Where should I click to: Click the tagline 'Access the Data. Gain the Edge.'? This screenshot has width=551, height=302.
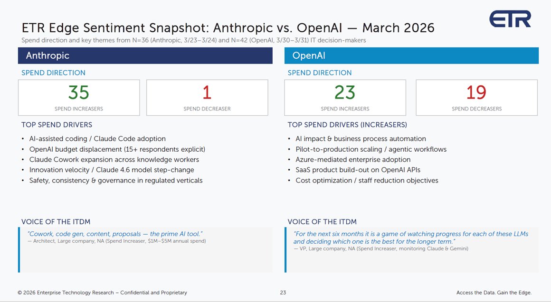click(494, 293)
